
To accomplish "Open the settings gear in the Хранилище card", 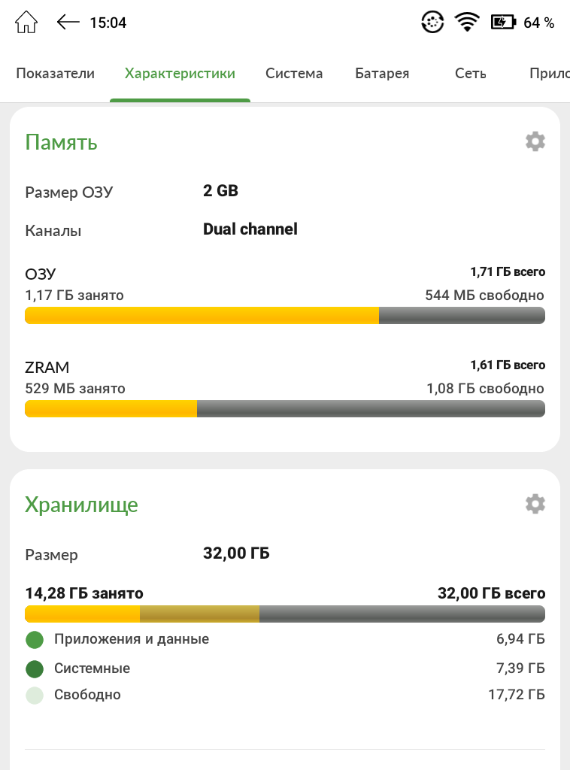I will [x=535, y=504].
